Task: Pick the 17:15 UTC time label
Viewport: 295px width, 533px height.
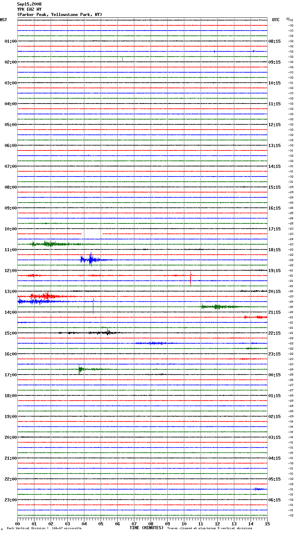Action: [x=275, y=229]
